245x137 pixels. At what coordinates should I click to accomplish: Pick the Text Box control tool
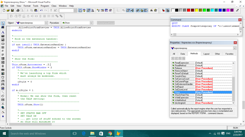[x=3, y=36]
